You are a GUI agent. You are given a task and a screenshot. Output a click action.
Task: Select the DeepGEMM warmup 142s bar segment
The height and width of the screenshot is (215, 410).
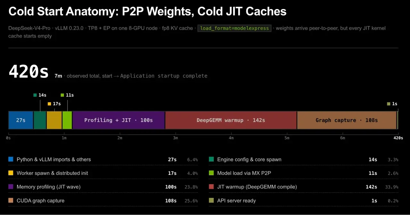click(231, 120)
